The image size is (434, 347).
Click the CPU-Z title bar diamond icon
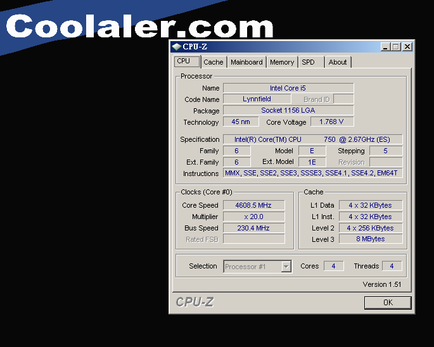176,47
